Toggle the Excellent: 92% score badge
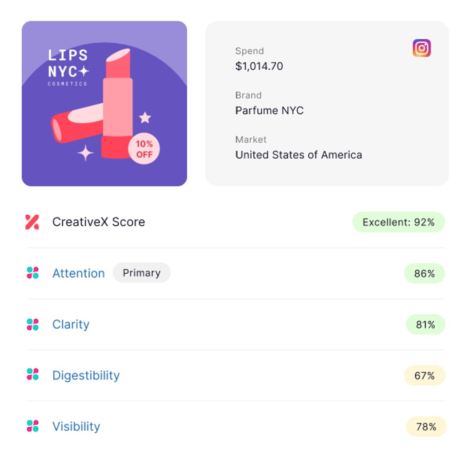 point(398,222)
